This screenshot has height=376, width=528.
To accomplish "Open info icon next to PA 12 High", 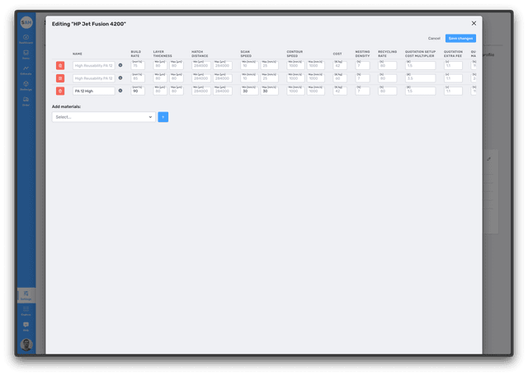I will 120,91.
